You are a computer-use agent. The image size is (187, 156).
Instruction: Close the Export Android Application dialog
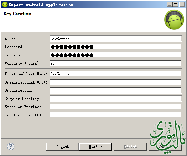pos(182,5)
